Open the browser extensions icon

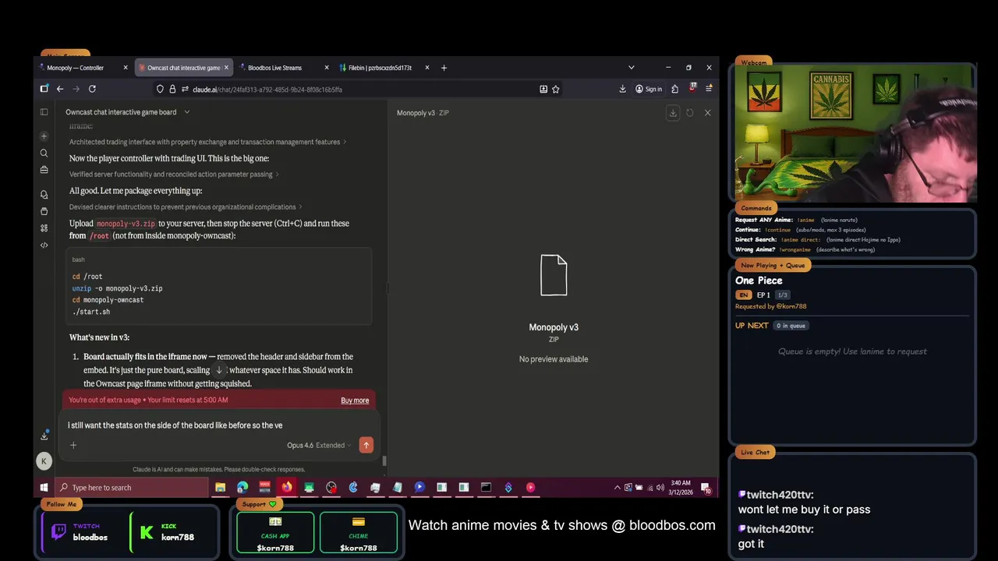point(675,90)
